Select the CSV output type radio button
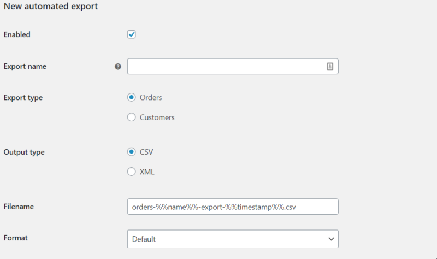The image size is (437, 259). [132, 152]
